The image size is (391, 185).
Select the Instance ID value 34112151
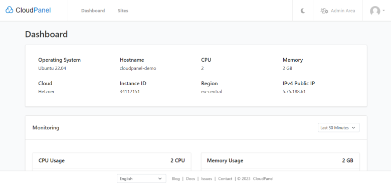(x=130, y=92)
